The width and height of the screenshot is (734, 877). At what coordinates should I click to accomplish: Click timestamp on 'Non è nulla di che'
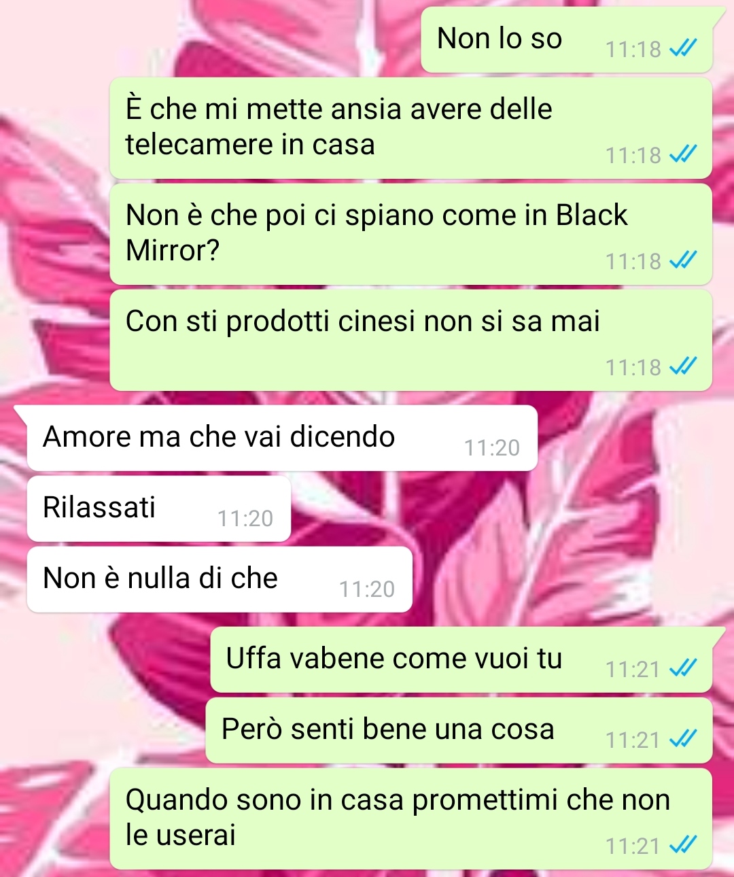tap(367, 589)
